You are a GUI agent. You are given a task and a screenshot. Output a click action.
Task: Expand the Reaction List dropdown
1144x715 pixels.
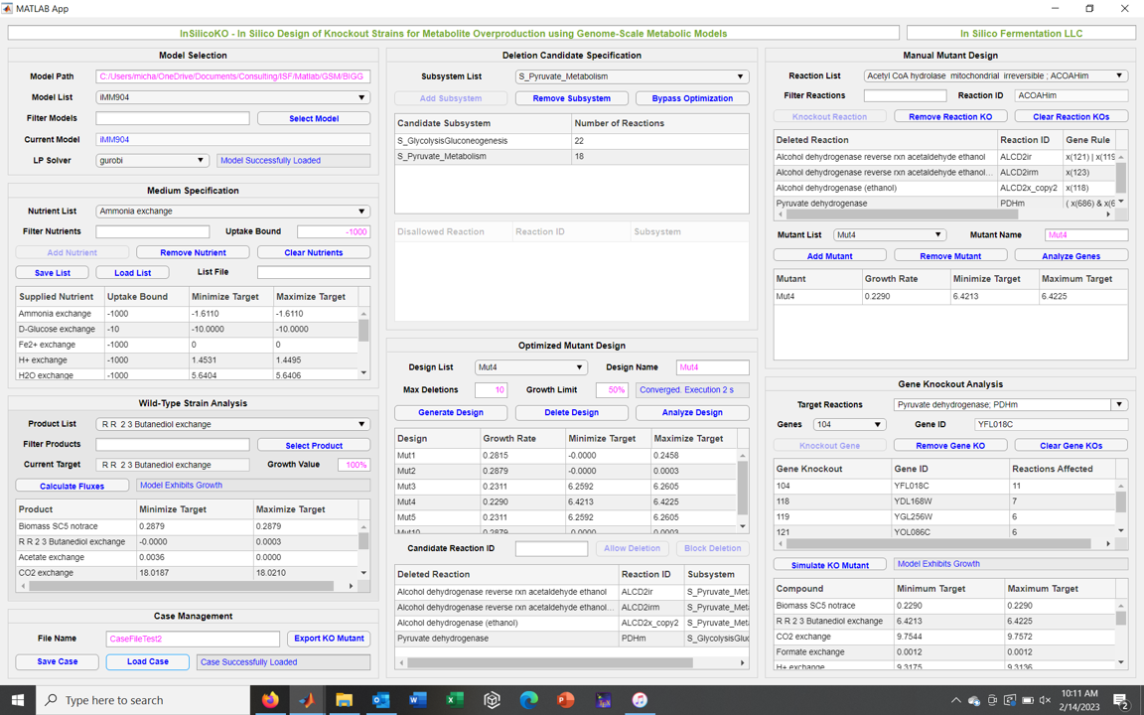[x=996, y=75]
